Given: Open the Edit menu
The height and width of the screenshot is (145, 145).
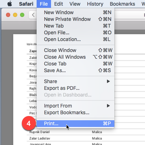Looking at the screenshot, I should [x=58, y=4].
